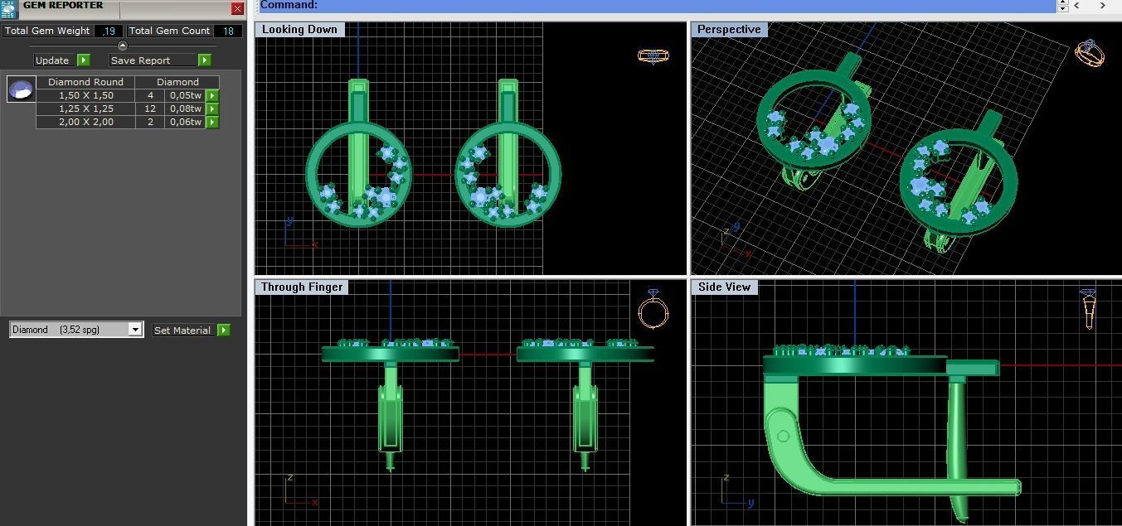
Task: Select the Diamond Round gem thumbnail
Action: tap(21, 89)
